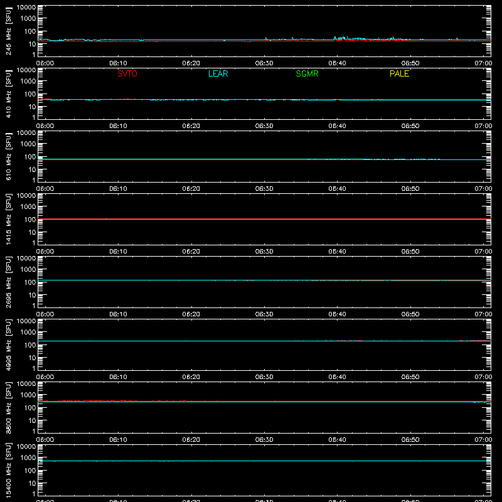
Task: Click the 10 tick label on 1415 MHz plot
Action: click(x=32, y=232)
